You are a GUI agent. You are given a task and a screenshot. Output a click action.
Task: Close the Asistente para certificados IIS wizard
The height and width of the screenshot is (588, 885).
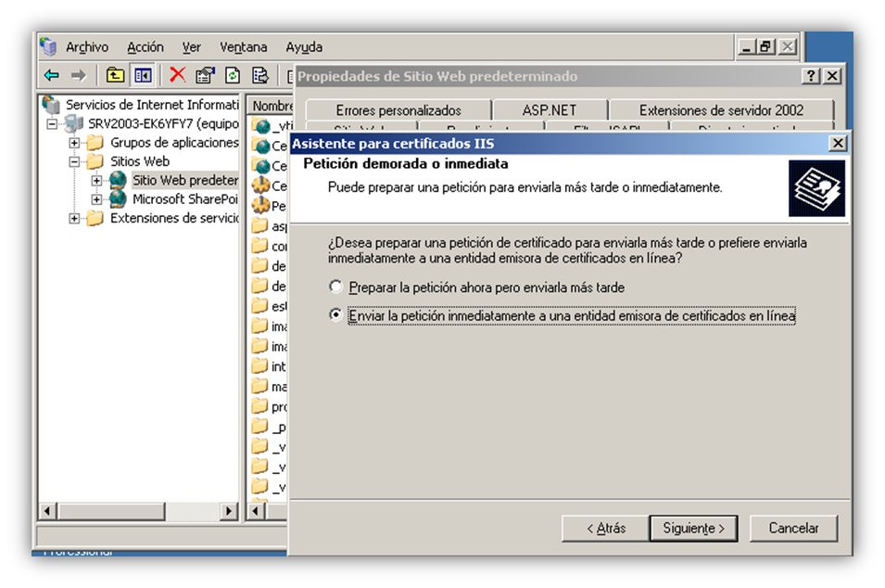838,143
